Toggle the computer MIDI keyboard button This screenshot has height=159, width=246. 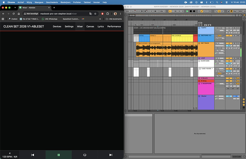231,11
